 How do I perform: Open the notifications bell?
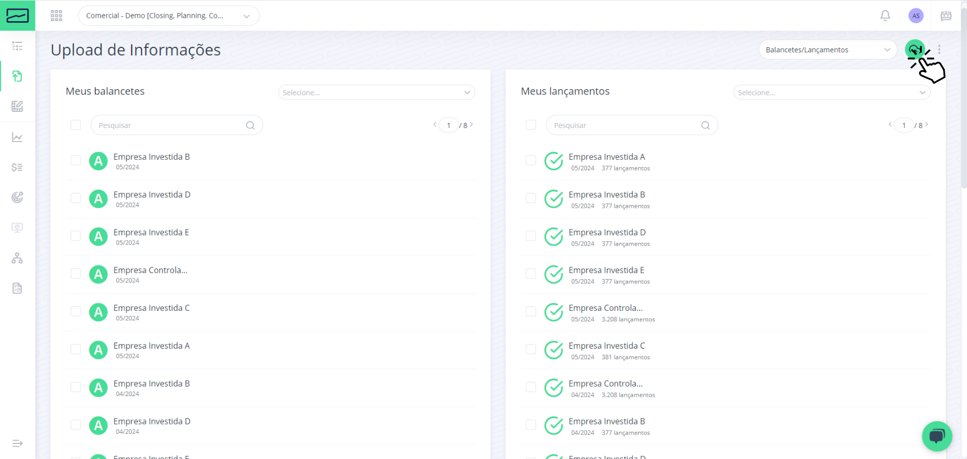[x=885, y=16]
